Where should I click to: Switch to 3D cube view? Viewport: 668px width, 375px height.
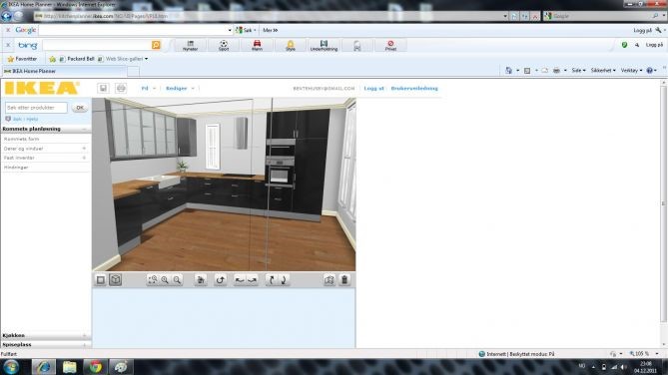click(116, 280)
